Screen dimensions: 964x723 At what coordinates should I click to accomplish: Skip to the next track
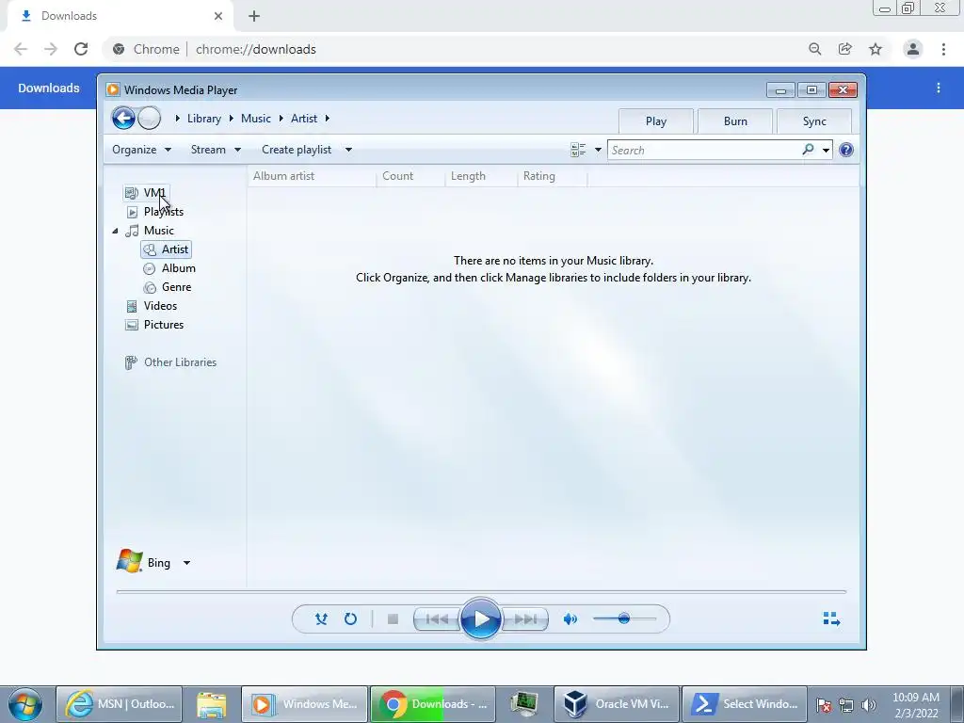(525, 619)
